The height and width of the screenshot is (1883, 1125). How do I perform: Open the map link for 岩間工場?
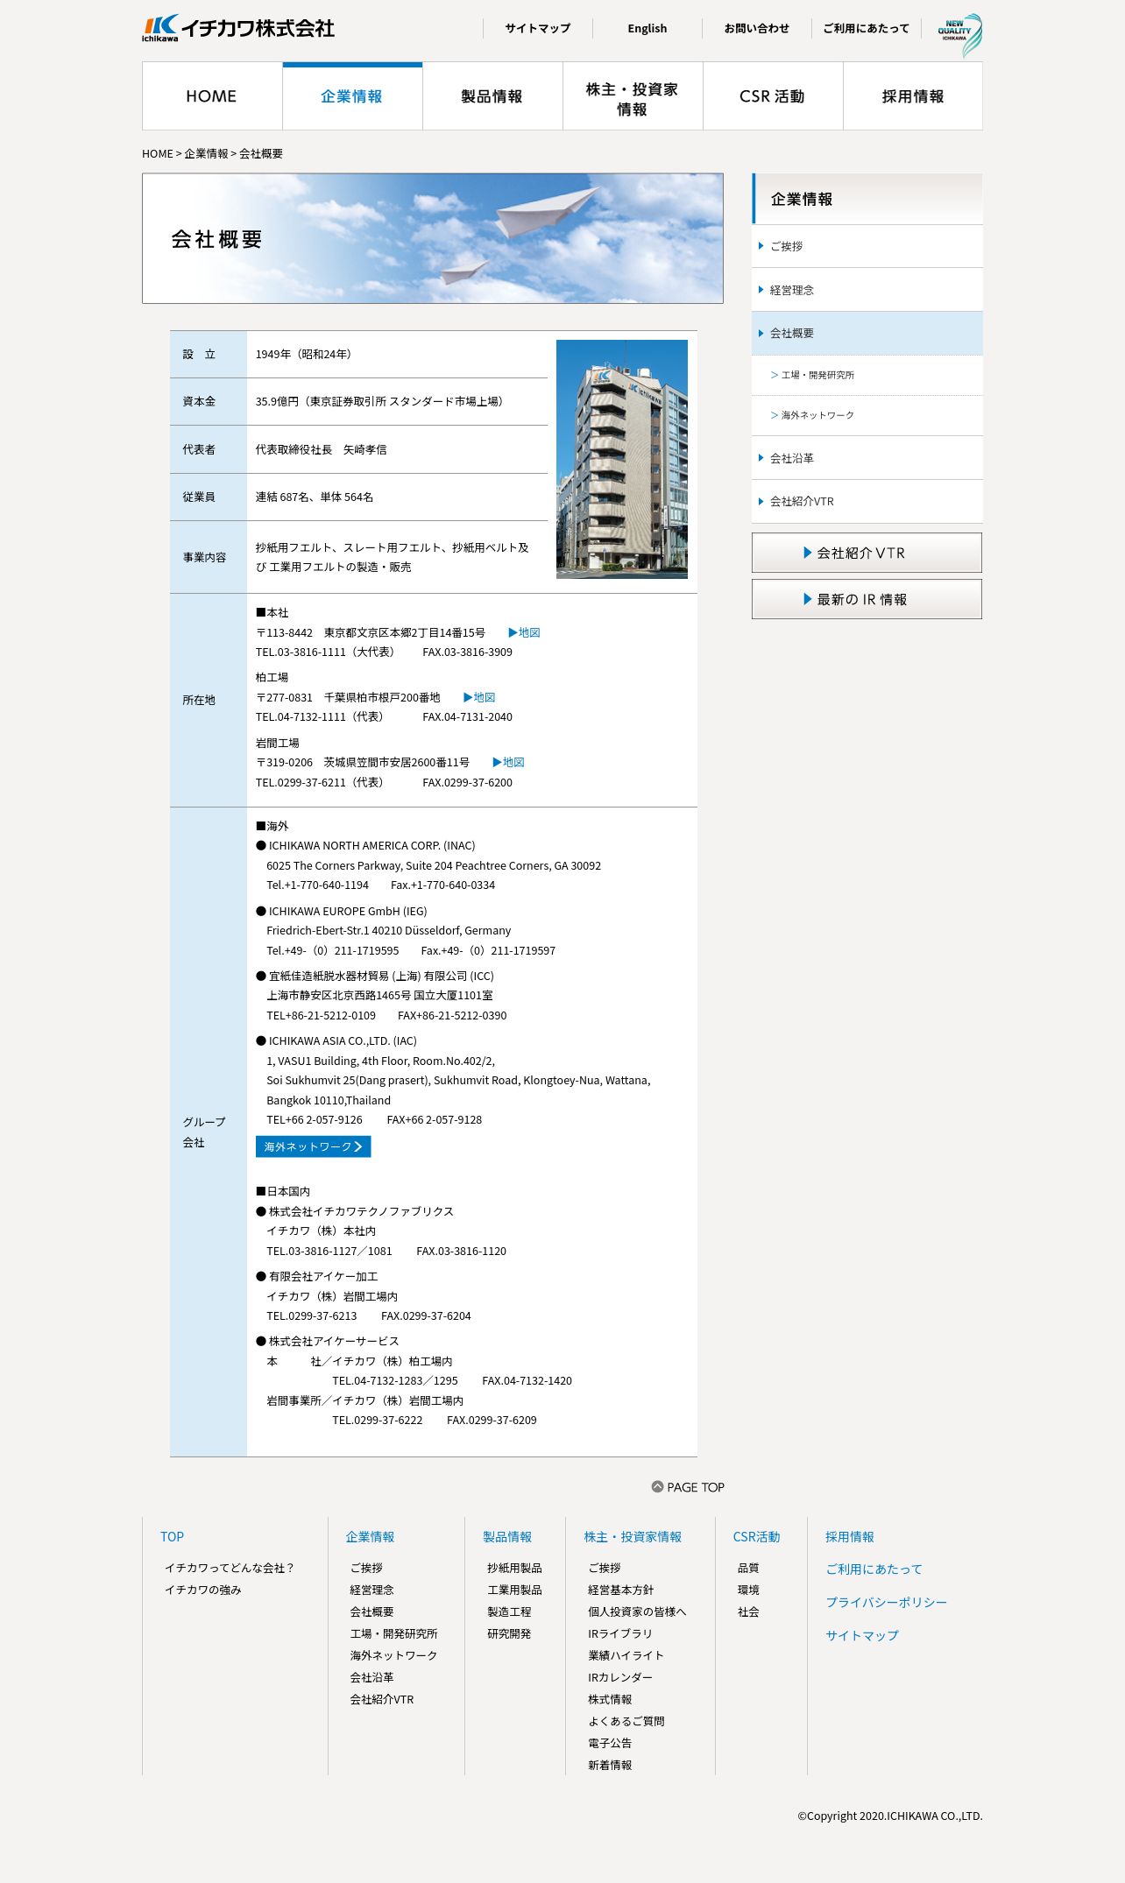click(508, 762)
